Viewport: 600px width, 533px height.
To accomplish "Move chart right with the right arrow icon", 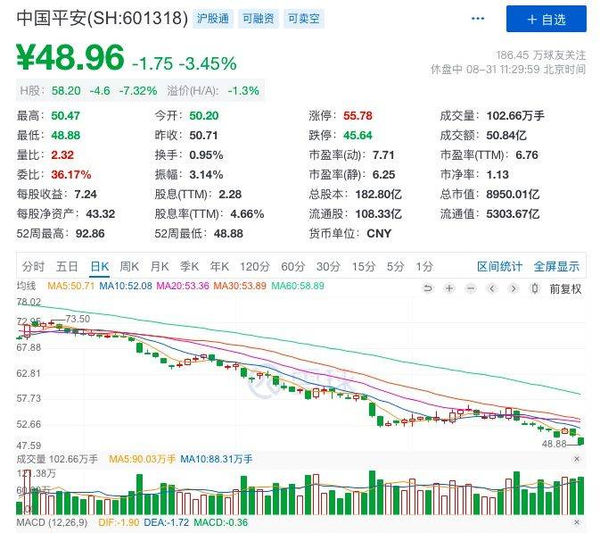I will tap(514, 287).
